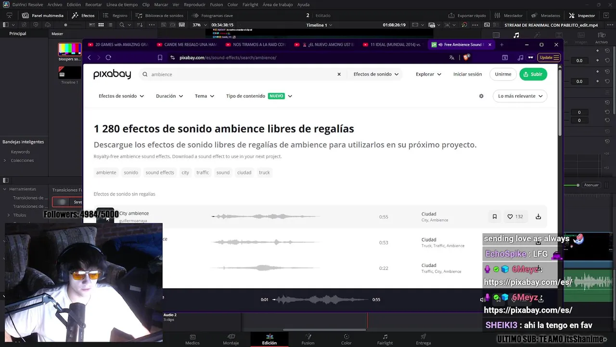This screenshot has height=347, width=616.
Task: Open the Explorar dropdown on pixabay
Action: 428,74
